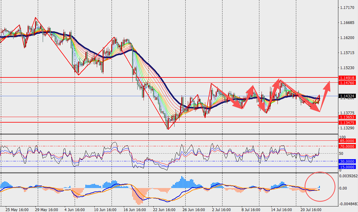Select the 85.0000 RSI level label
Screen dimensions: 358x212
click(x=347, y=141)
